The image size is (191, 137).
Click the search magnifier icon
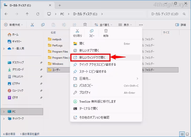click(x=184, y=14)
